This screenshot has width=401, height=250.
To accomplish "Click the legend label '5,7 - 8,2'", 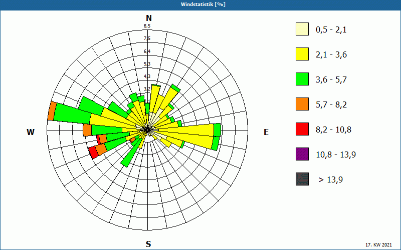I will click(331, 105).
